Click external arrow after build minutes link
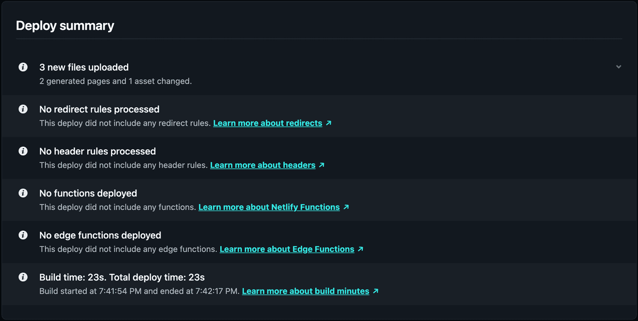638x321 pixels. (x=375, y=291)
